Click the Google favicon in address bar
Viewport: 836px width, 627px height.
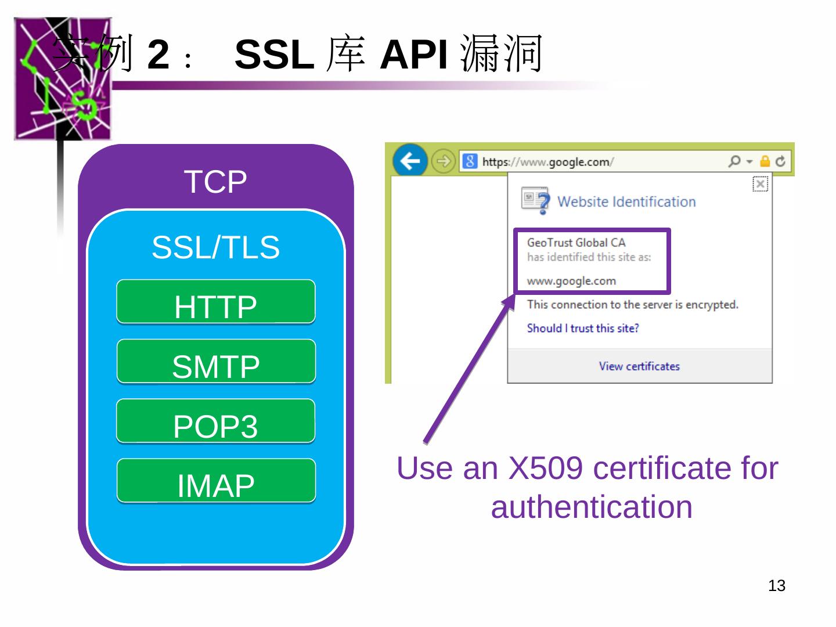point(470,161)
